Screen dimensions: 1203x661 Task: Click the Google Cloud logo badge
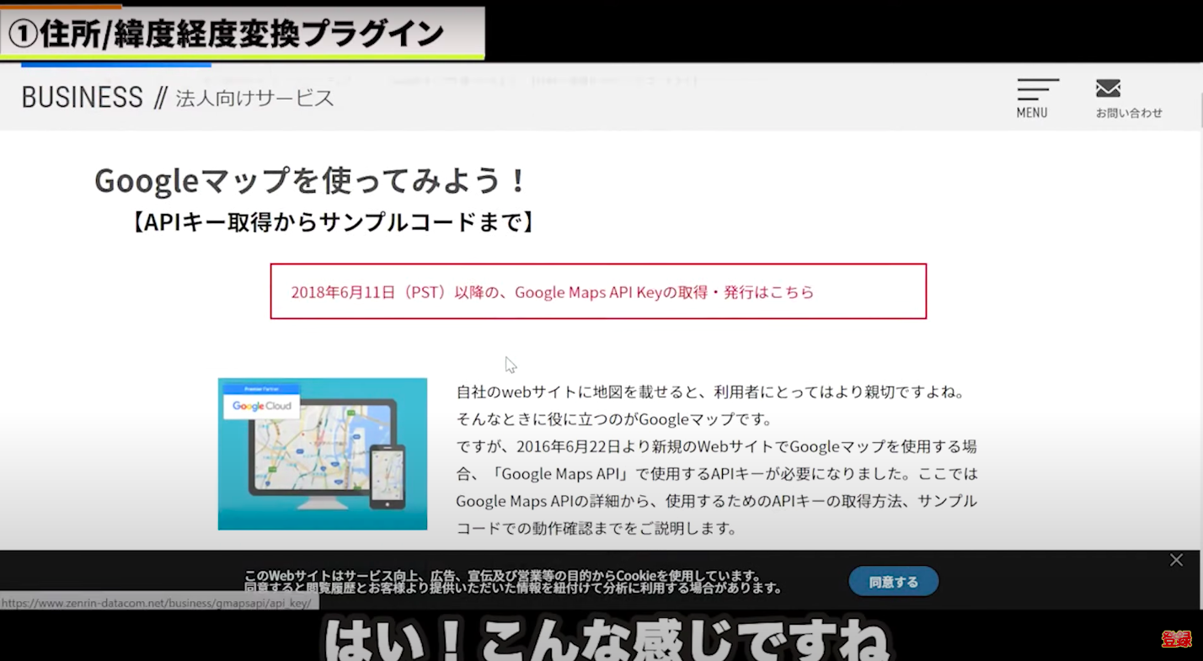[x=261, y=406]
